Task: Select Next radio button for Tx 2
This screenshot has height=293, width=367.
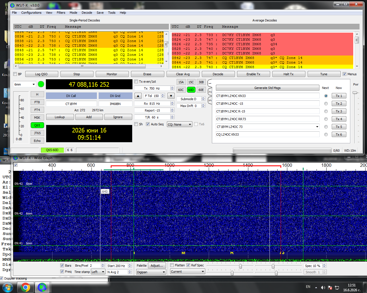Action: [x=326, y=104]
